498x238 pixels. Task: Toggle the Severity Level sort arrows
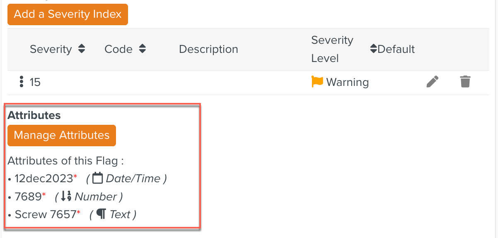point(373,49)
